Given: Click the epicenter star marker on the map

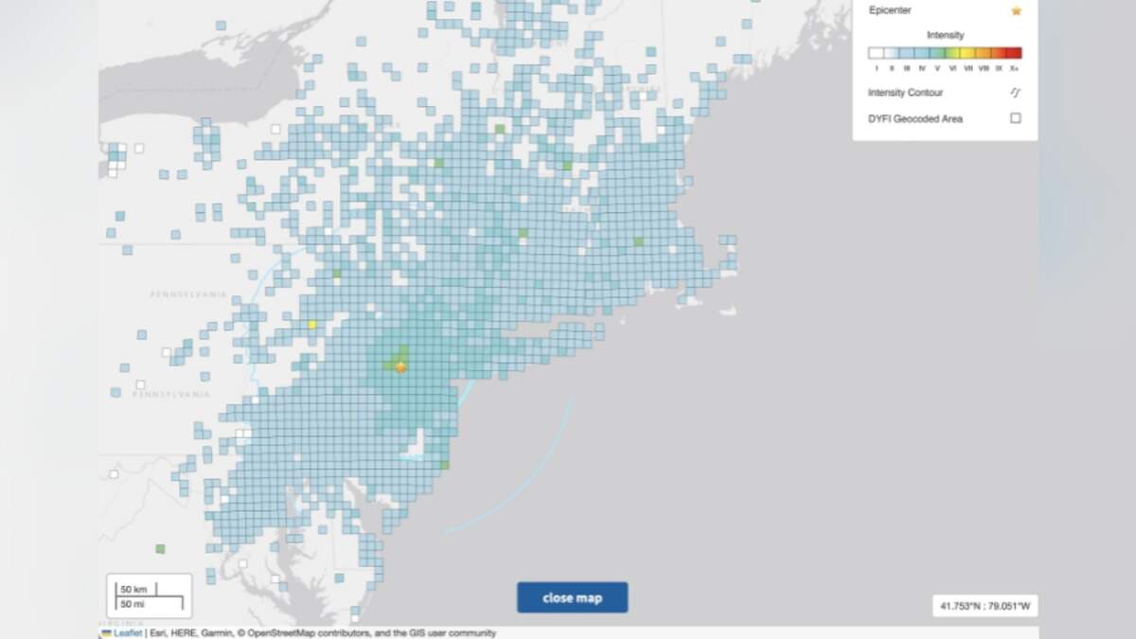Looking at the screenshot, I should click(400, 366).
